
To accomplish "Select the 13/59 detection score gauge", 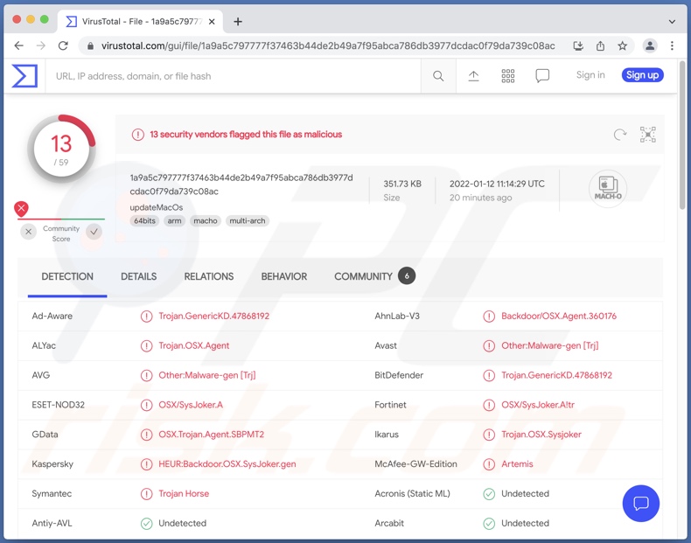I will coord(61,150).
